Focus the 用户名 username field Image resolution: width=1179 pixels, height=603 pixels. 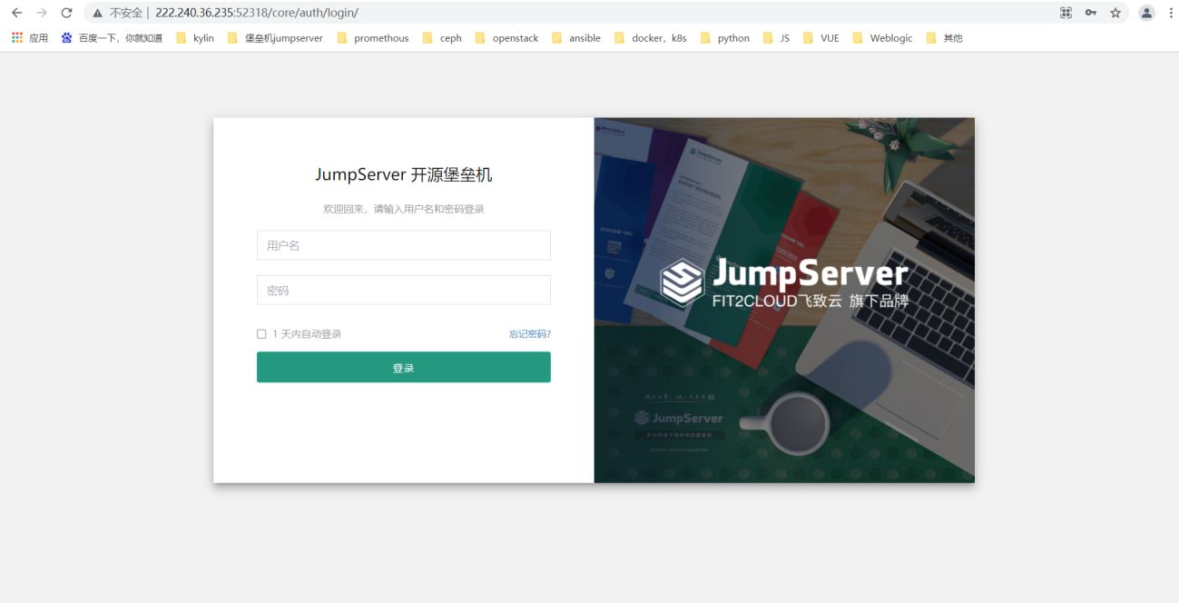click(404, 245)
